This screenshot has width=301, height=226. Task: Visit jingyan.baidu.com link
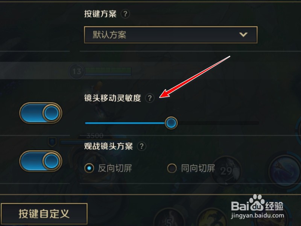(257, 215)
